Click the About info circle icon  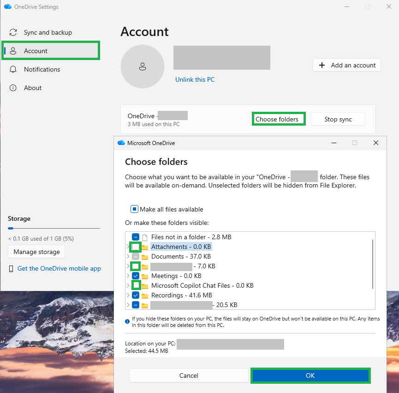click(x=13, y=88)
